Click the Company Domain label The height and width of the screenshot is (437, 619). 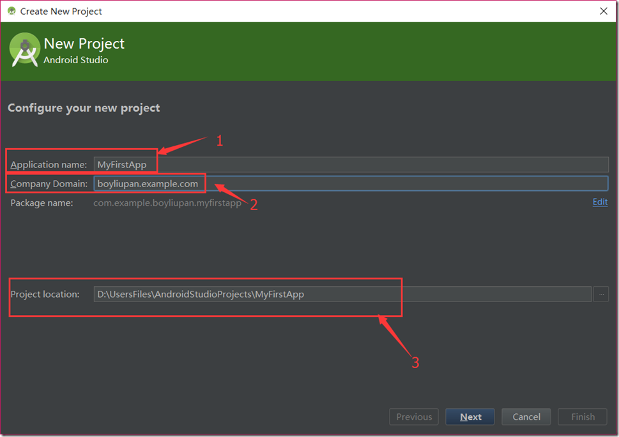click(x=49, y=184)
